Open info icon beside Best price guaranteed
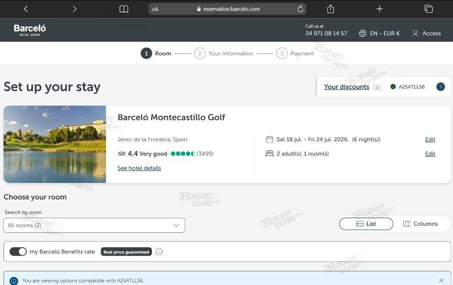Viewport: 453px width, 285px height. tap(159, 252)
